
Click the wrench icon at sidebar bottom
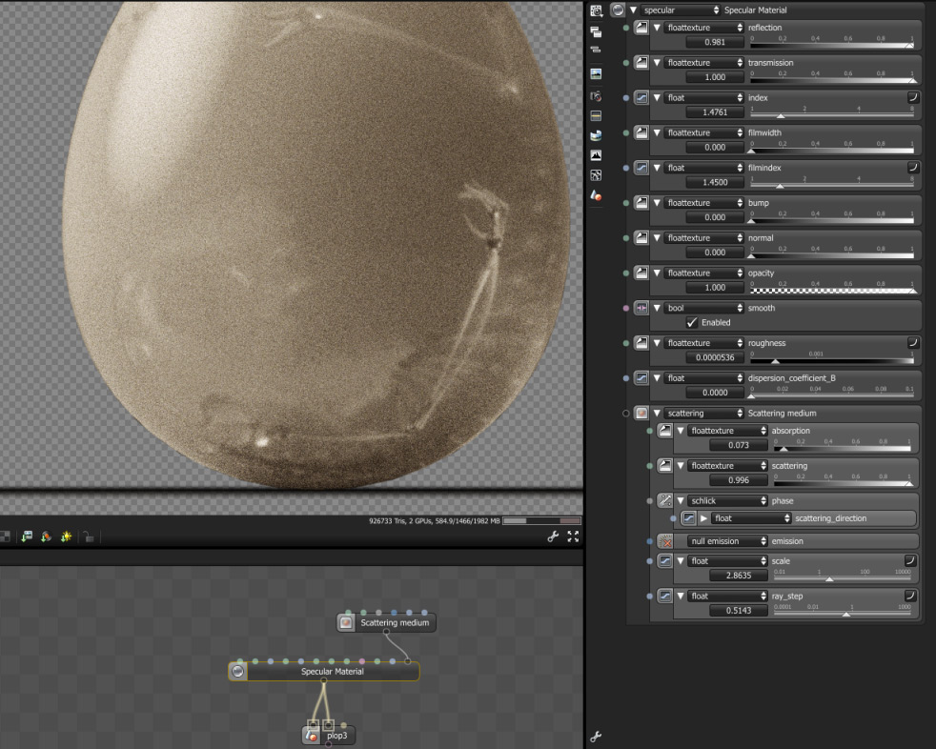pyautogui.click(x=595, y=737)
